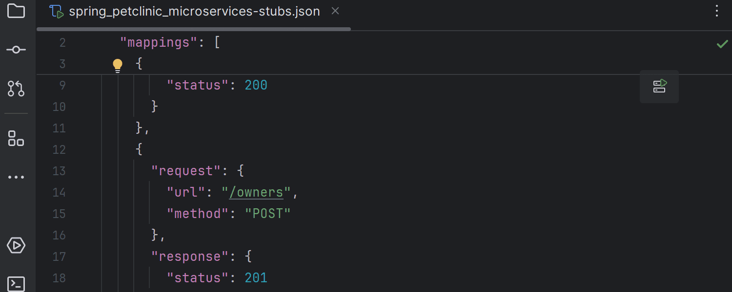Place cursor on status value 201
This screenshot has height=292, width=732.
[x=256, y=278]
